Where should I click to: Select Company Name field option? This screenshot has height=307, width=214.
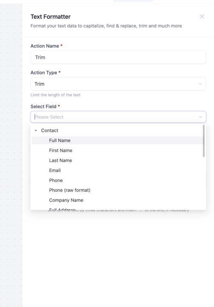tap(117, 200)
